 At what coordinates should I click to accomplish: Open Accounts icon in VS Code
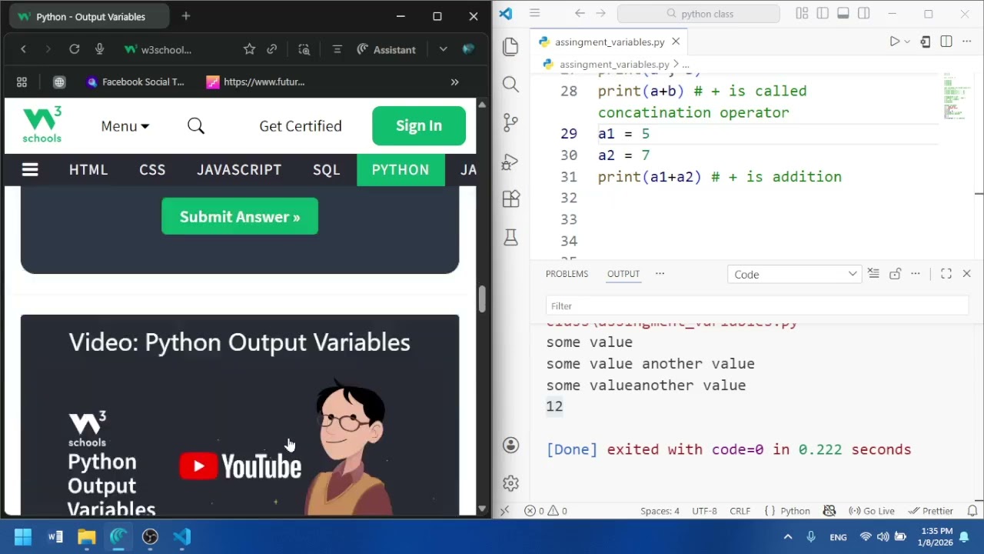click(510, 445)
